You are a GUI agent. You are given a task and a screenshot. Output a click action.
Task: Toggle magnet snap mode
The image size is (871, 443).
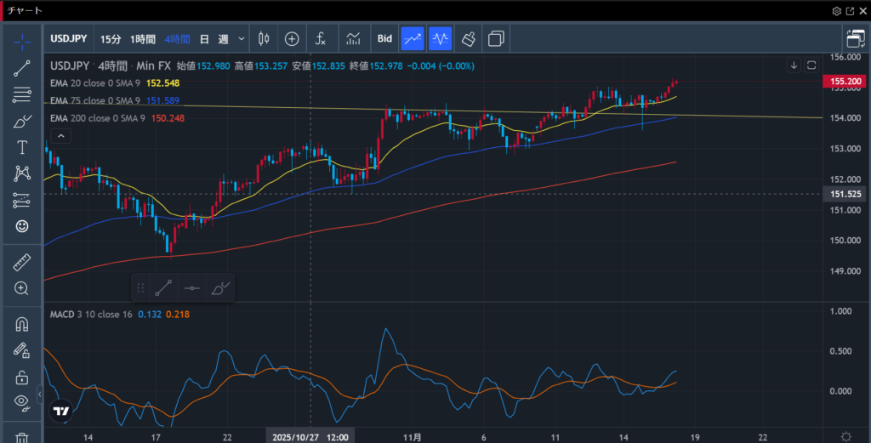(22, 324)
